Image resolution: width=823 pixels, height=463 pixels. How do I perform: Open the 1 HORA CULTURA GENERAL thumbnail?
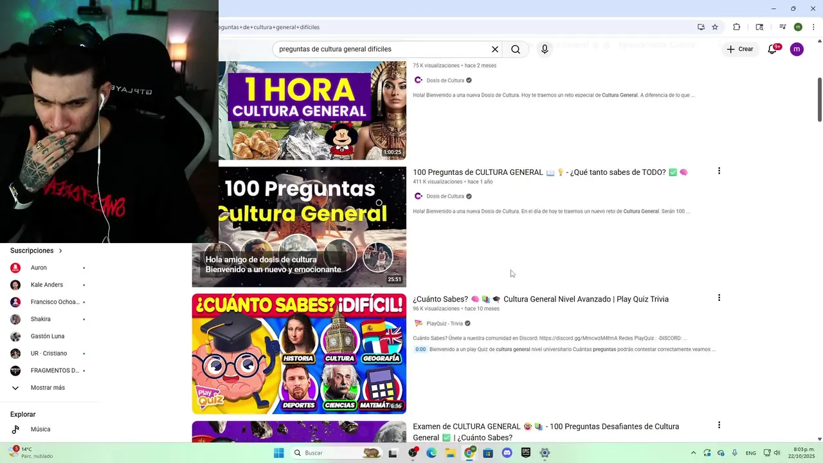[x=312, y=111]
